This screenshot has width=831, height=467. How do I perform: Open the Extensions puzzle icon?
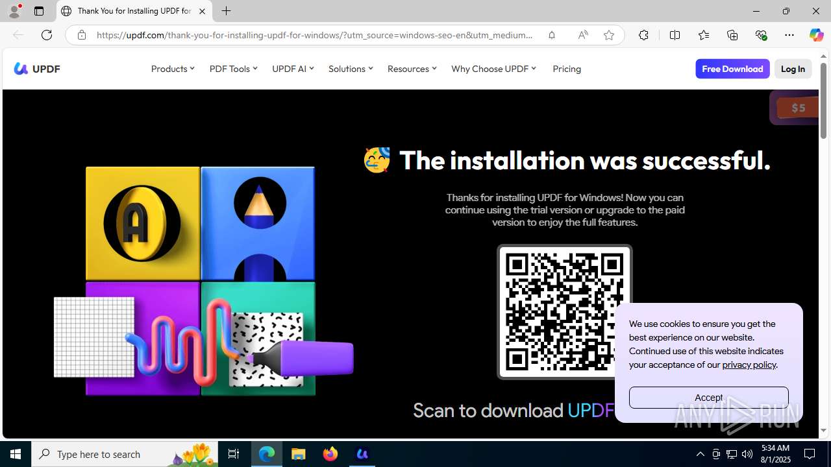[x=643, y=35]
